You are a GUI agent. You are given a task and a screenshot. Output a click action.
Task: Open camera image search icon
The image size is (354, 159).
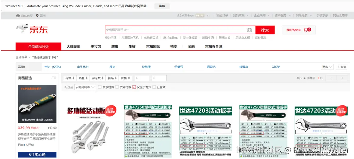click(249, 30)
